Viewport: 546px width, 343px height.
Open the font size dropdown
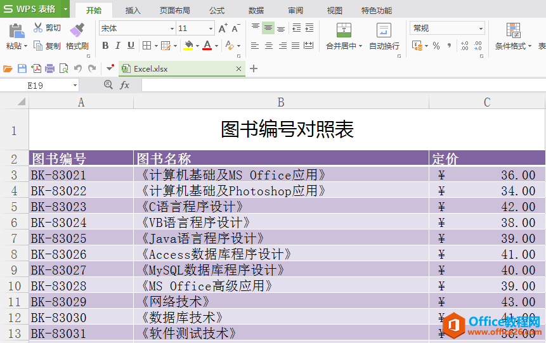point(211,29)
